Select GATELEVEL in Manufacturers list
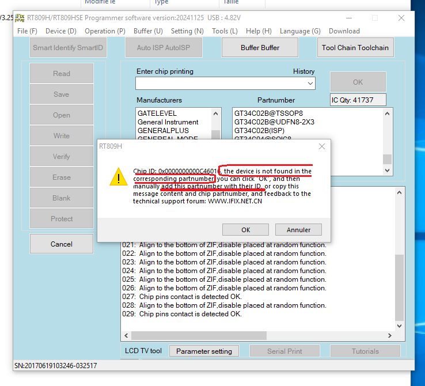425x386 pixels. [x=157, y=113]
